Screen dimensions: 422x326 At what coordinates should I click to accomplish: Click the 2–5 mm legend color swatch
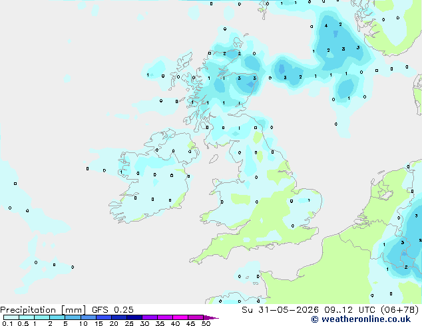click(57, 317)
